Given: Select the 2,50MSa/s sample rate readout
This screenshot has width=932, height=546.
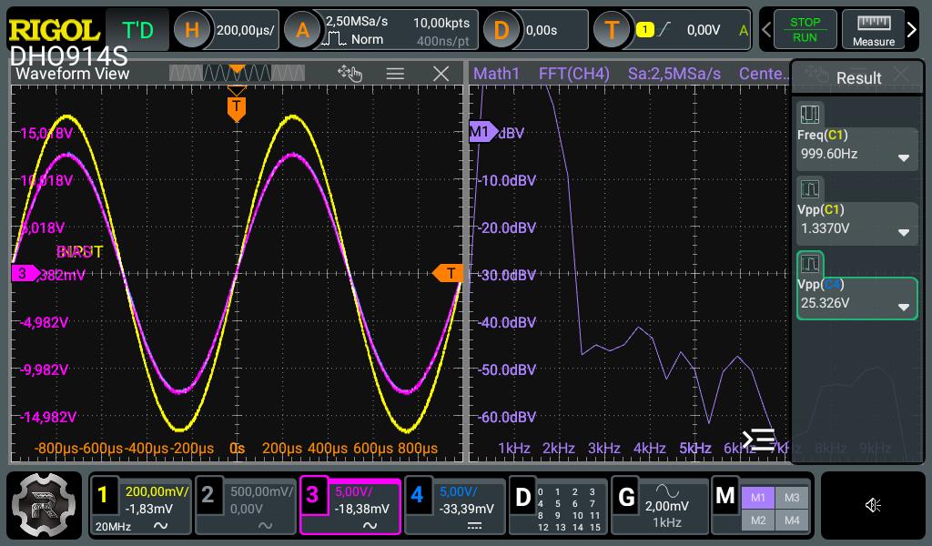Looking at the screenshot, I should pyautogui.click(x=357, y=22).
